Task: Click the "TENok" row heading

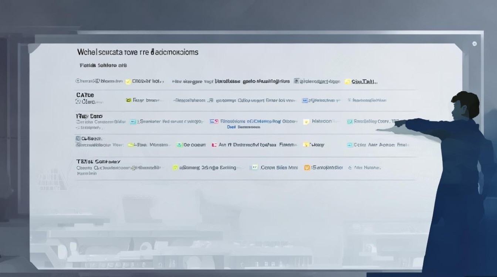Action: (x=98, y=161)
